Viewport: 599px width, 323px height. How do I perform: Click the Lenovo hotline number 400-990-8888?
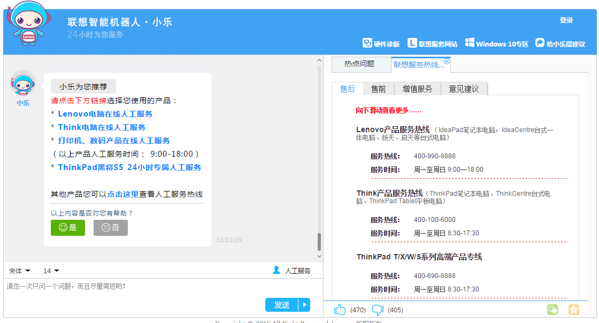[435, 156]
